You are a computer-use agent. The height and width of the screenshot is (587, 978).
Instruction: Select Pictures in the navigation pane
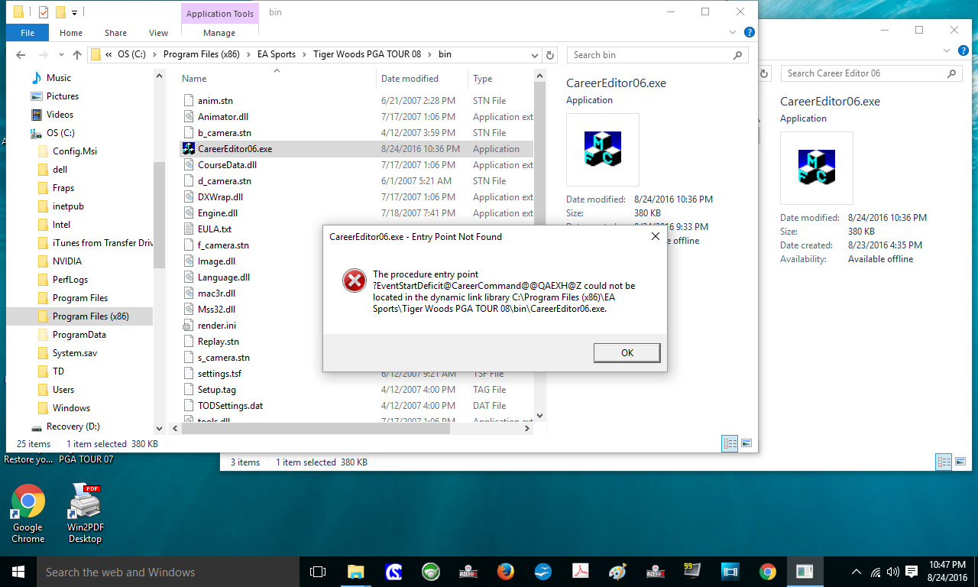pos(63,96)
